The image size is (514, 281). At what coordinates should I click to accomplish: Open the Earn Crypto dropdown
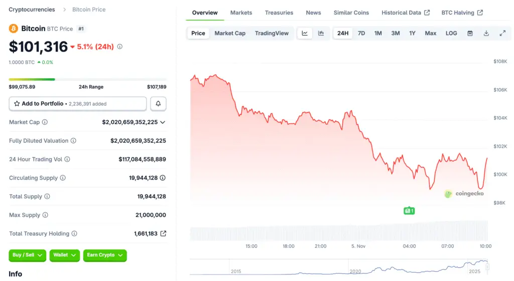tap(104, 255)
